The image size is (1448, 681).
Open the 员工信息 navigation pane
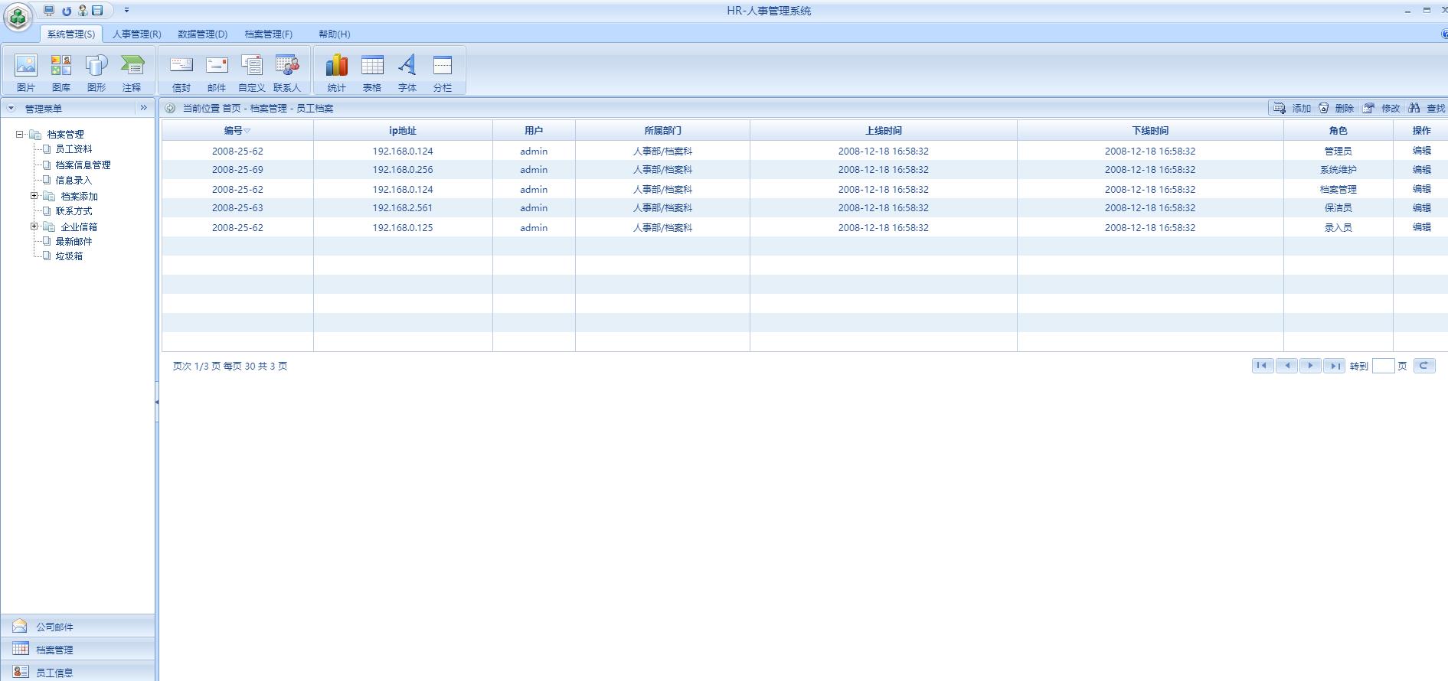coord(77,671)
